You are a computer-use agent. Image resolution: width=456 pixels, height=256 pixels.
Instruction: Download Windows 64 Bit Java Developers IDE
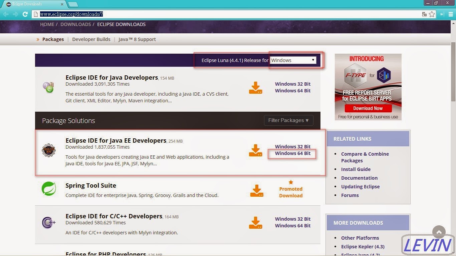(x=293, y=91)
